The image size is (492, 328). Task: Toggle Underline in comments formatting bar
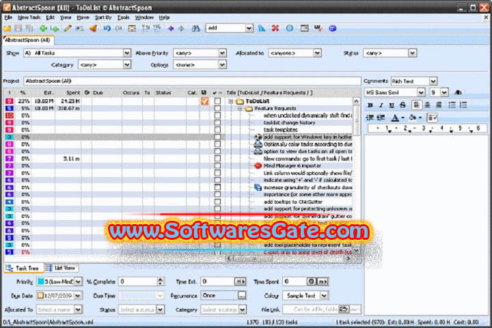[392, 105]
